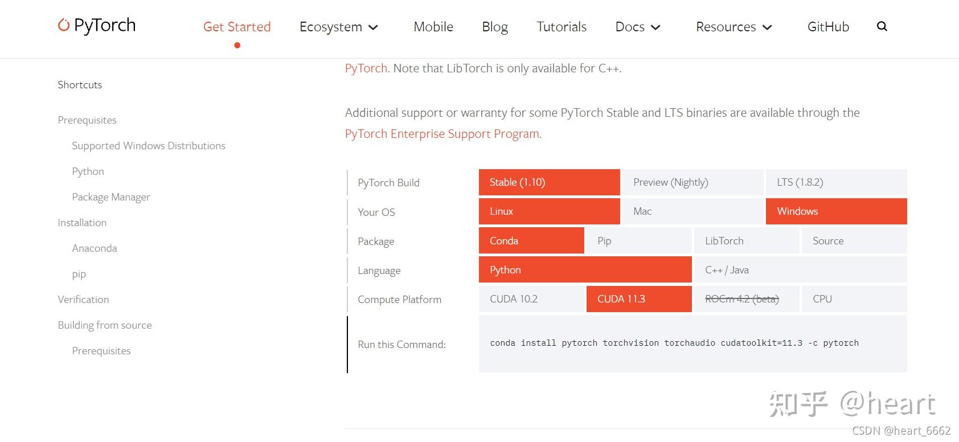959x442 pixels.
Task: Click the Run this Command label
Action: point(401,345)
